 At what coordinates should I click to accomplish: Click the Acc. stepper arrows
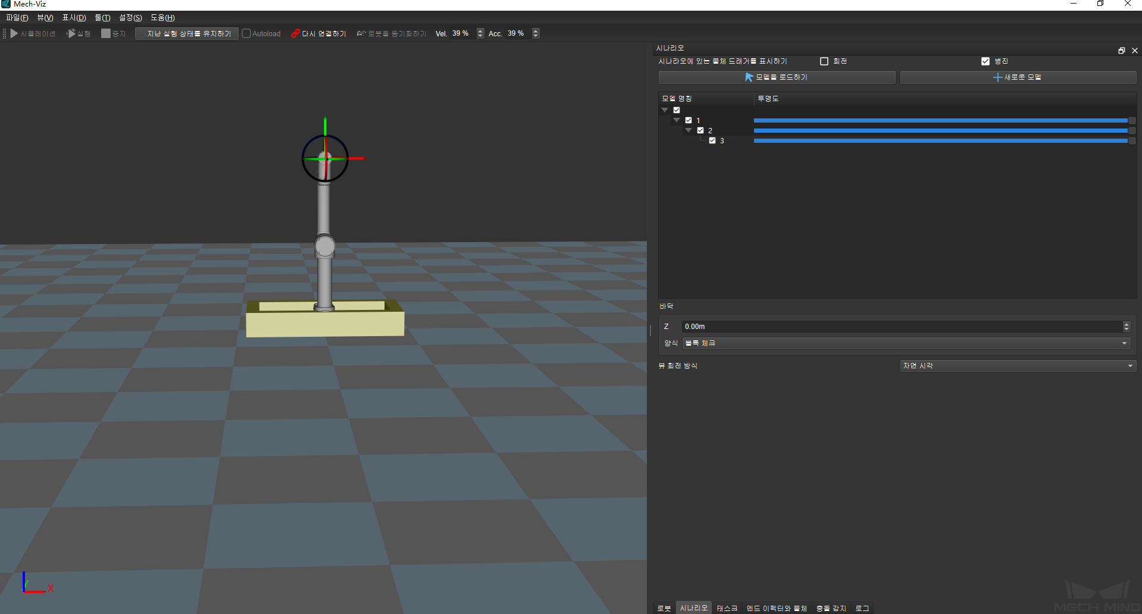[x=536, y=34]
